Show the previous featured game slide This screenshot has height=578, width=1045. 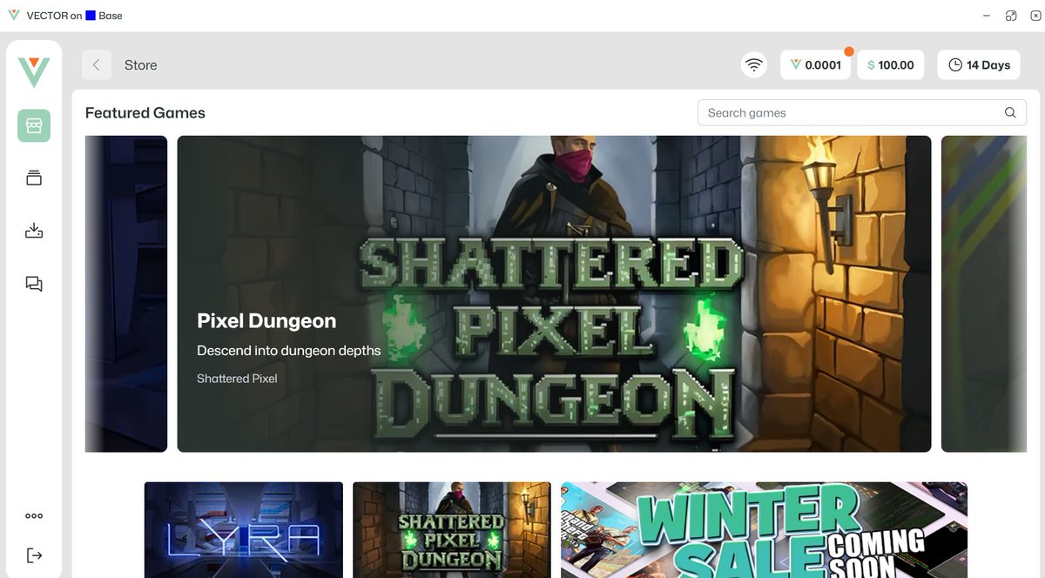pos(125,293)
